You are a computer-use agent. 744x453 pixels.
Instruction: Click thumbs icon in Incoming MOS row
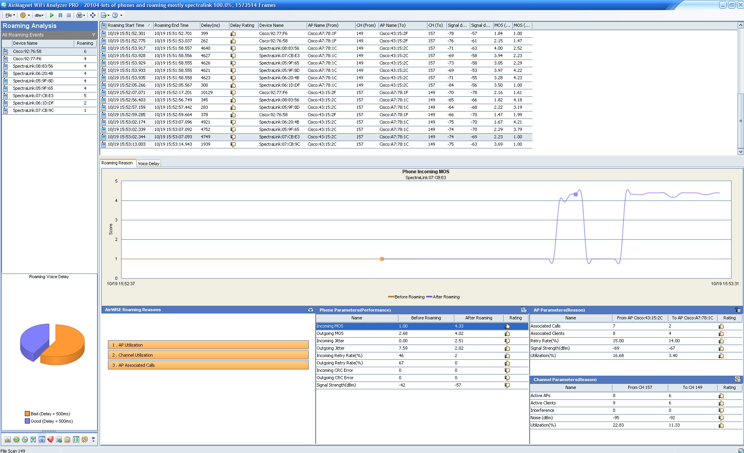pyautogui.click(x=507, y=326)
